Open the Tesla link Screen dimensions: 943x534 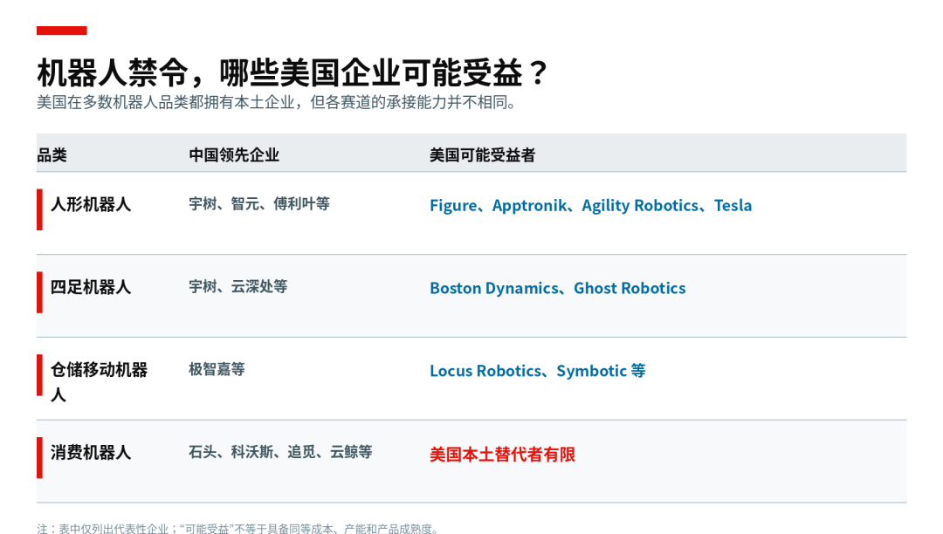click(x=733, y=205)
